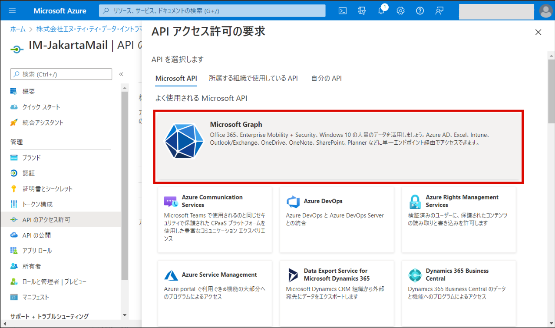
Task: Launch Cloud Shell from the top bar
Action: [343, 11]
